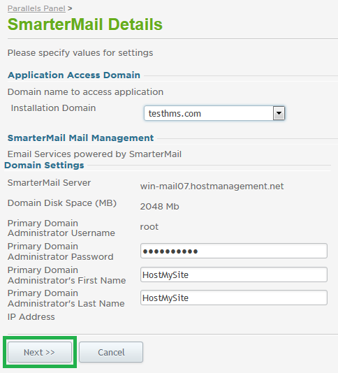Click the 2048 Mb disk space value
Screen dimensions: 338x373
(160, 207)
